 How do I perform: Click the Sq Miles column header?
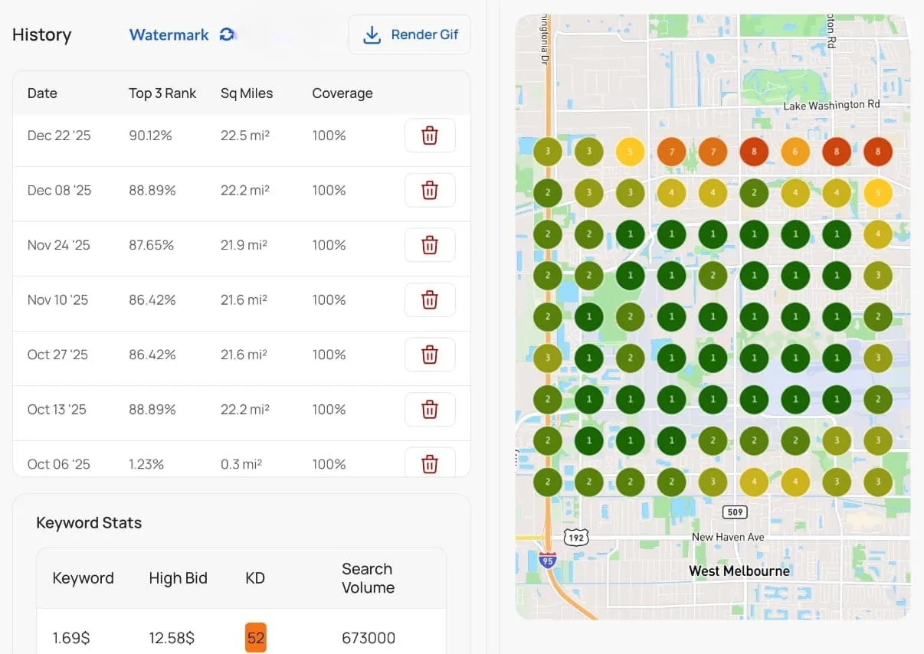click(247, 93)
